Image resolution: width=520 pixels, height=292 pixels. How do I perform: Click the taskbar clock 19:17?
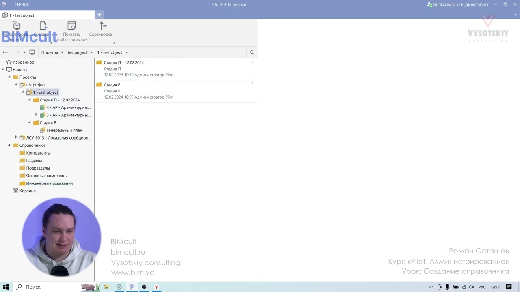[495, 287]
